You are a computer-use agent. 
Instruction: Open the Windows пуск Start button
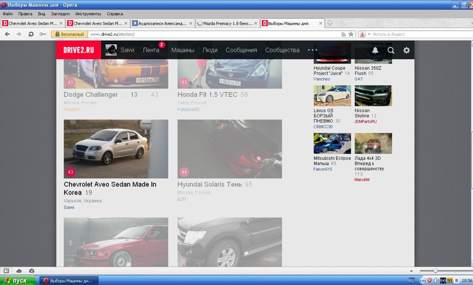coord(18,281)
